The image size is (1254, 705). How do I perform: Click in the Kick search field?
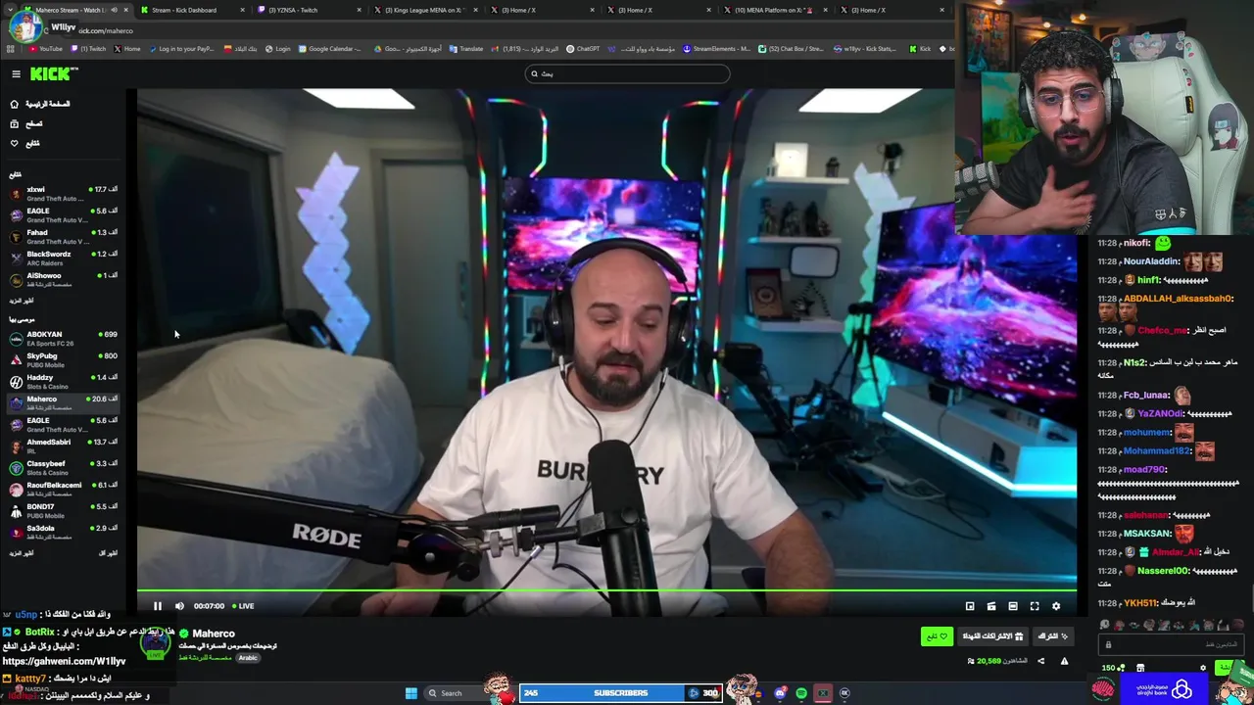coord(627,73)
